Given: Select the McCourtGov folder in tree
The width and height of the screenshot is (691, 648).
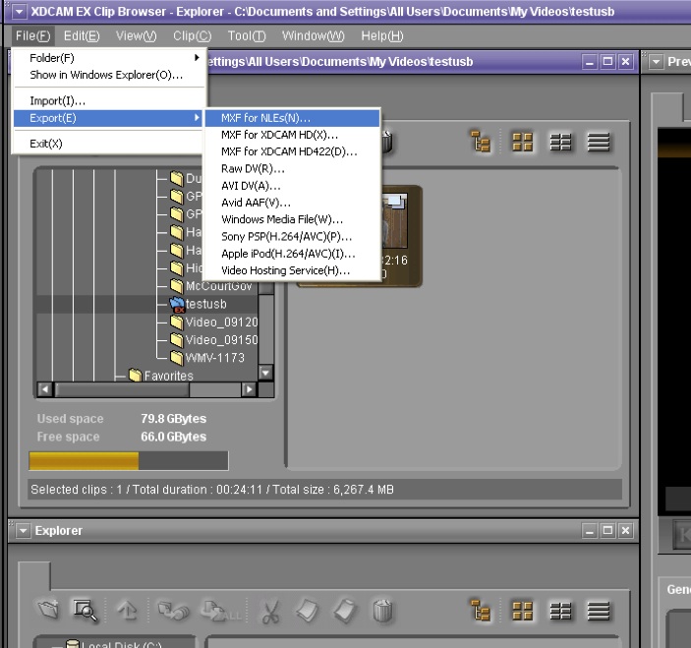Looking at the screenshot, I should click(x=211, y=286).
